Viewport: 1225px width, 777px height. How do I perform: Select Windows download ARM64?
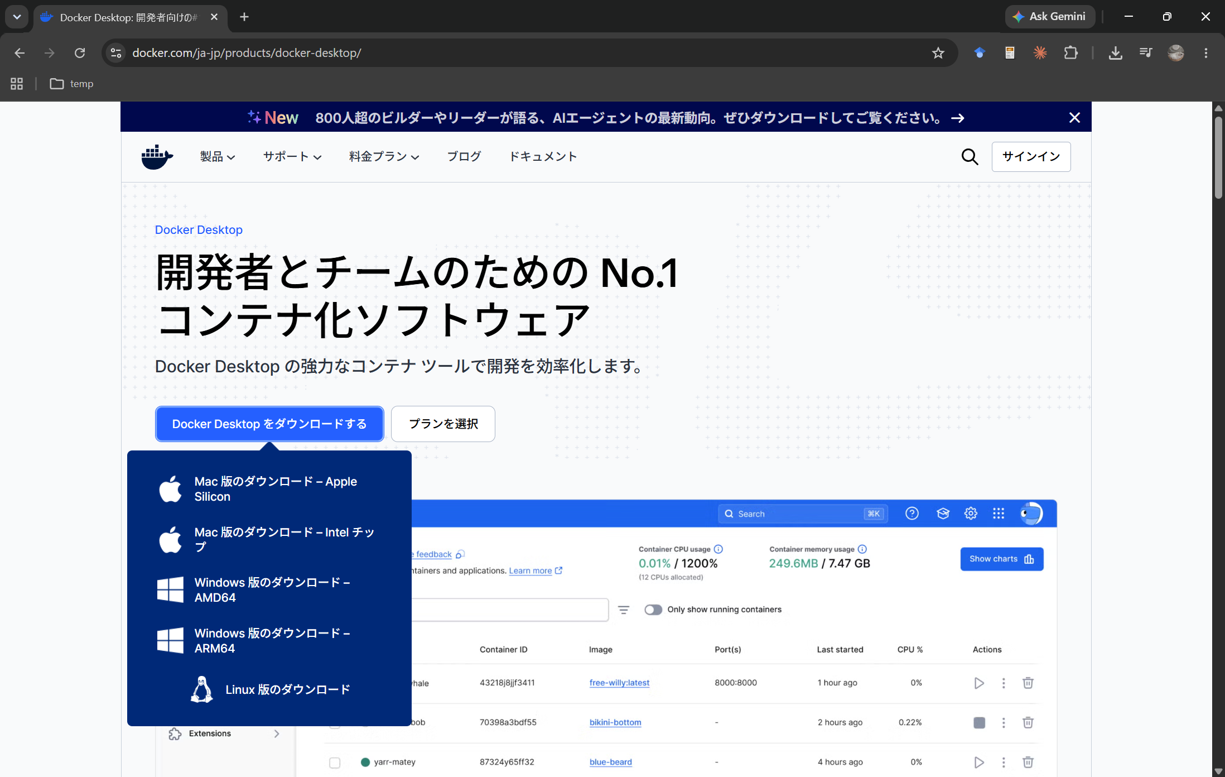269,641
